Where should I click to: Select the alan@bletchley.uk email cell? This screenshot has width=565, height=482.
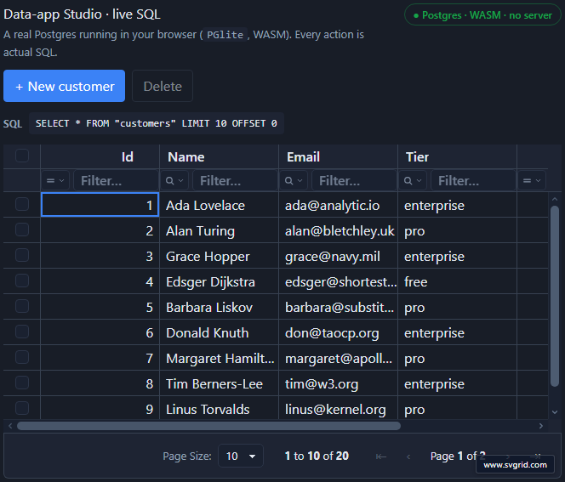tap(338, 230)
